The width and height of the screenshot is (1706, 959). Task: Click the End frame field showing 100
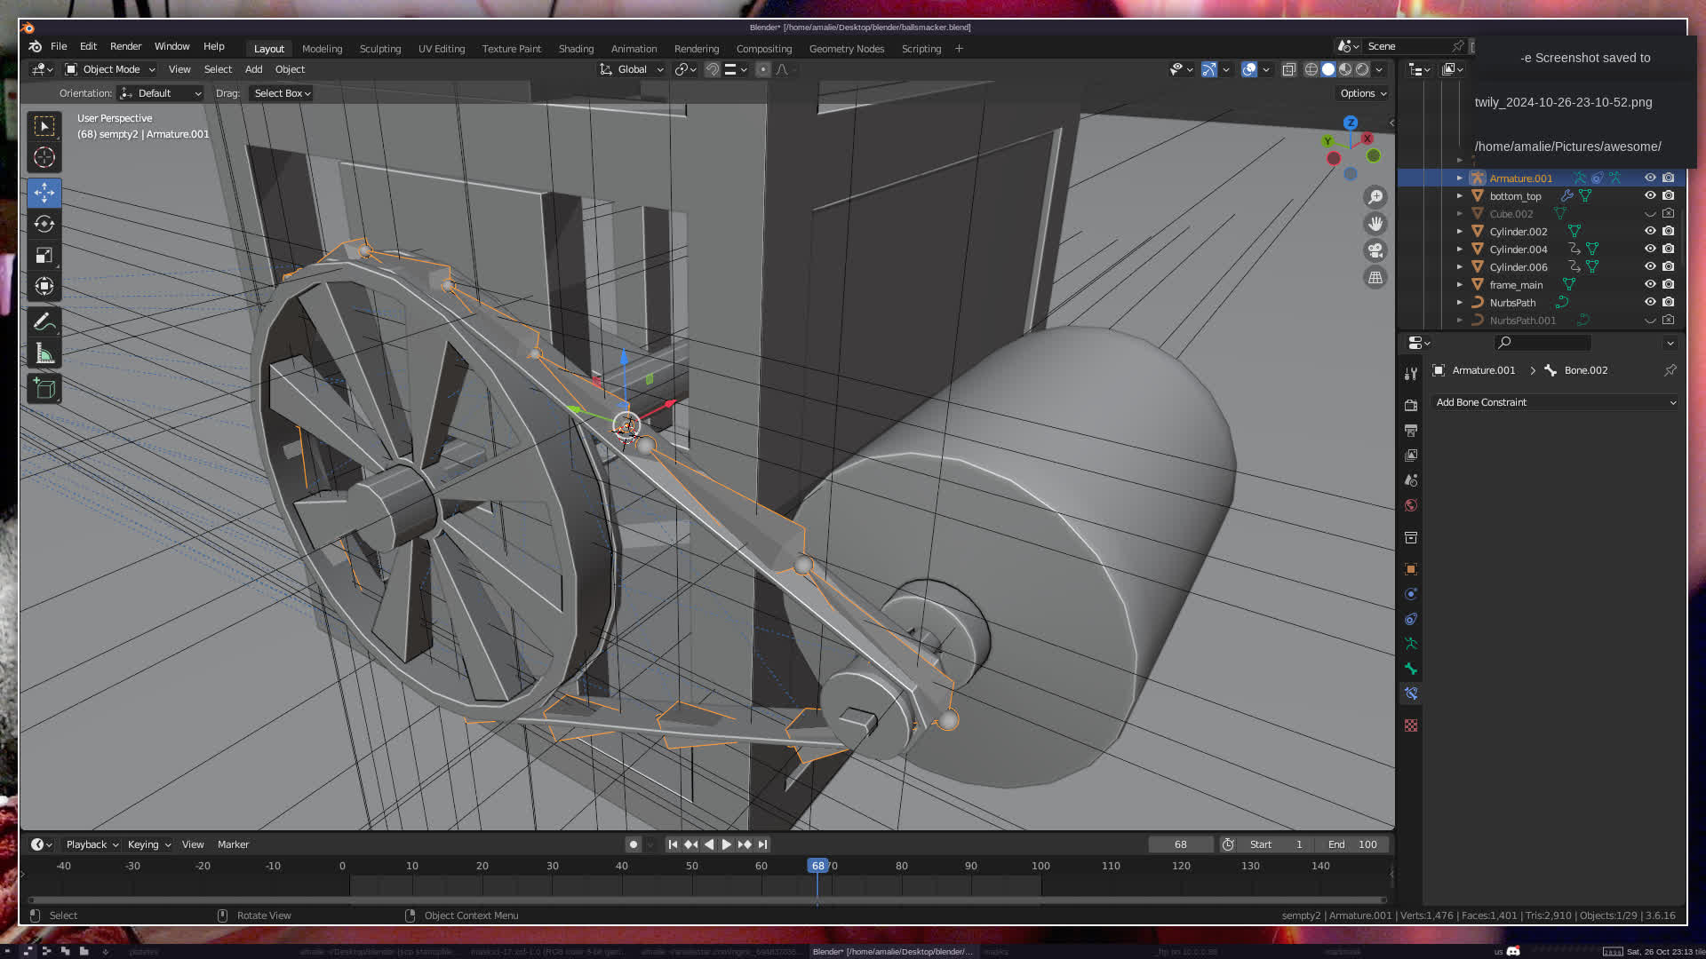tap(1352, 844)
